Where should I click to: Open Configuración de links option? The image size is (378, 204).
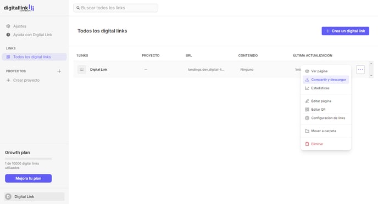(326, 118)
